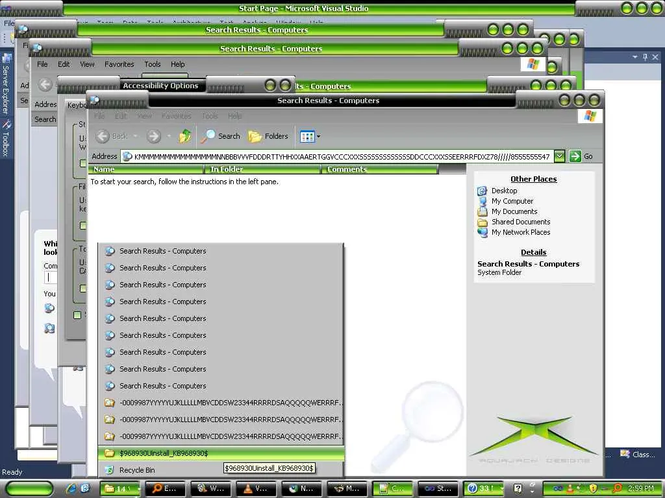Open Favorites menu in rear Explorer window
This screenshot has width=665, height=498.
(x=119, y=64)
